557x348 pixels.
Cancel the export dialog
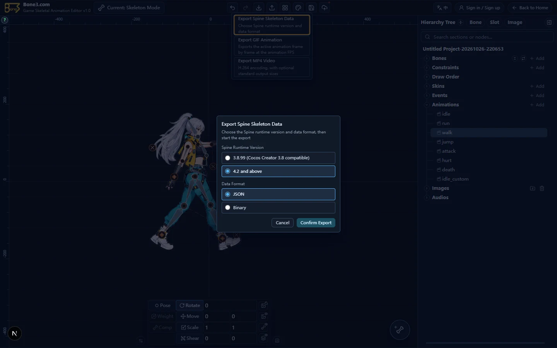coord(282,223)
